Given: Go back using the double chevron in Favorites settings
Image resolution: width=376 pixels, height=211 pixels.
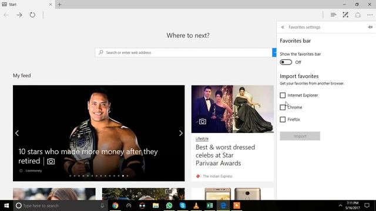Looking at the screenshot, I should point(283,27).
